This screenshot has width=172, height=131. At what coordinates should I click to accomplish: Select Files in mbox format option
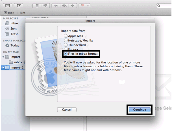click(x=81, y=54)
